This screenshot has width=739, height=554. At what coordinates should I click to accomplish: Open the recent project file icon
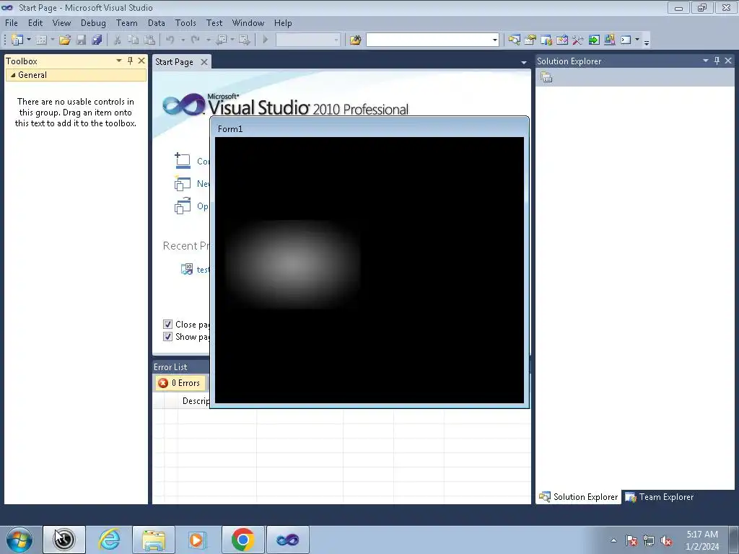[x=187, y=269]
